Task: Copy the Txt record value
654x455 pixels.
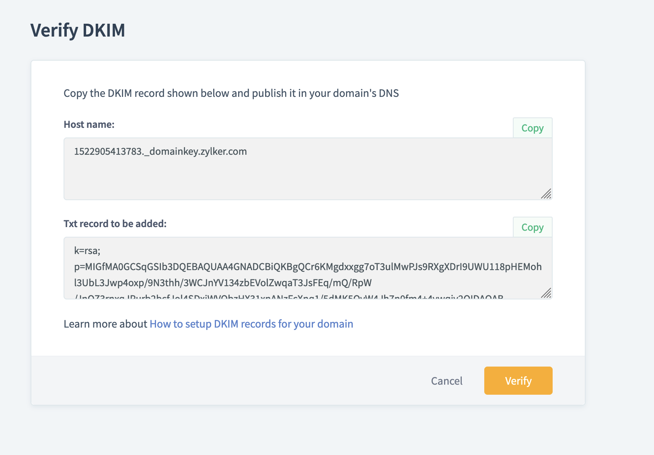Action: (x=532, y=227)
